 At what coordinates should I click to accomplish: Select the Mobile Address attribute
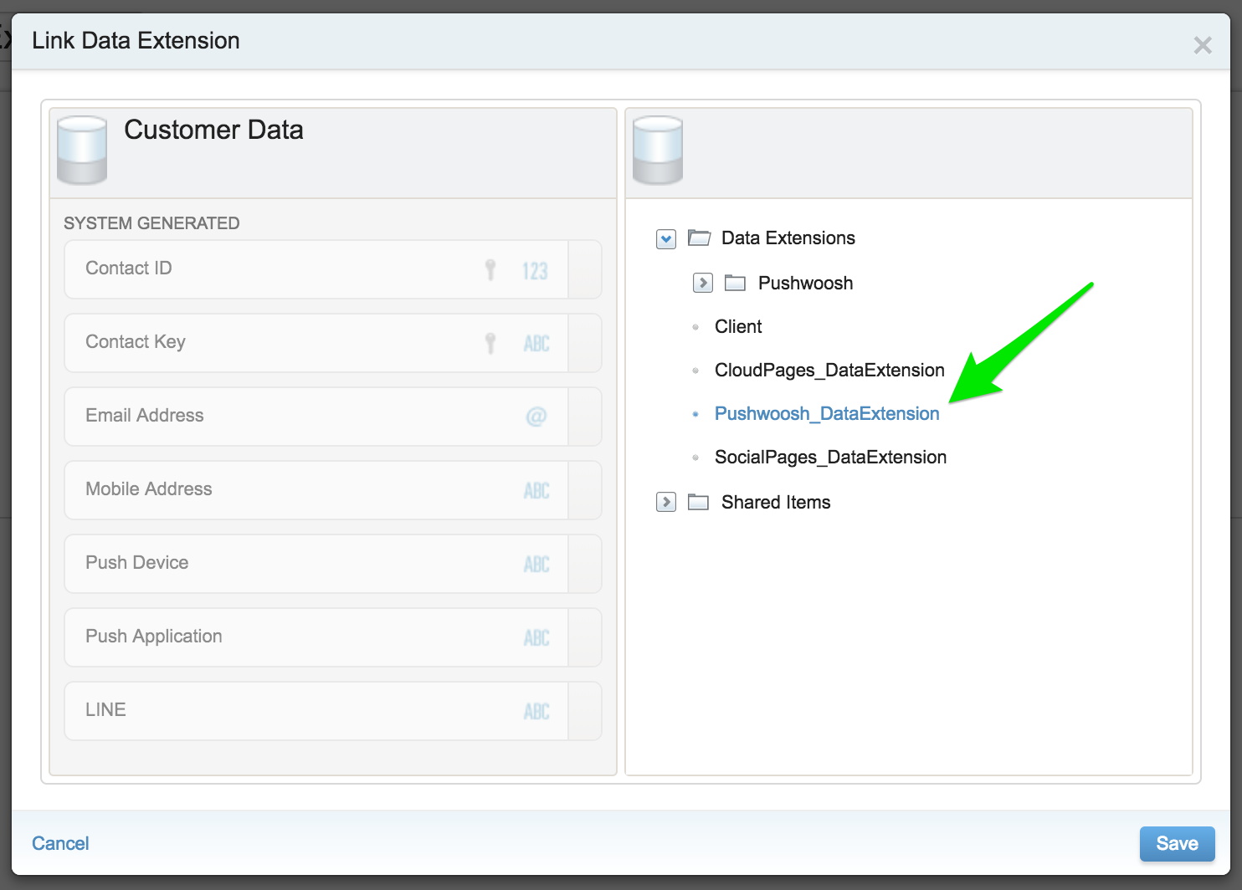[x=333, y=490]
